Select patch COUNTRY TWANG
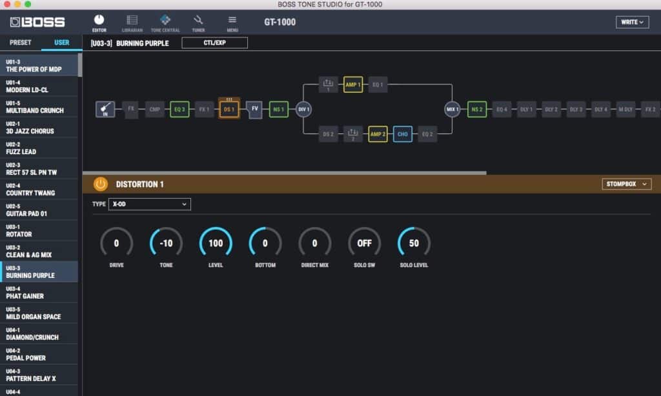 tap(39, 190)
